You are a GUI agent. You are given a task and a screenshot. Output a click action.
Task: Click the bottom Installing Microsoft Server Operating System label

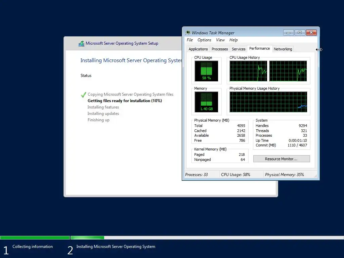click(116, 247)
